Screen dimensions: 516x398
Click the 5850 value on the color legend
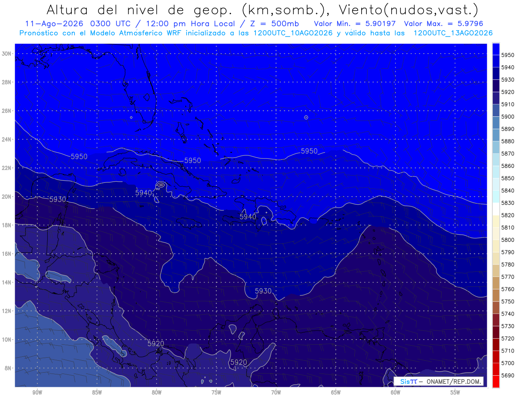[x=507, y=178]
